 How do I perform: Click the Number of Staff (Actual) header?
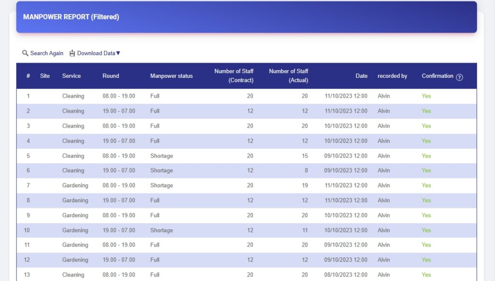[289, 75]
